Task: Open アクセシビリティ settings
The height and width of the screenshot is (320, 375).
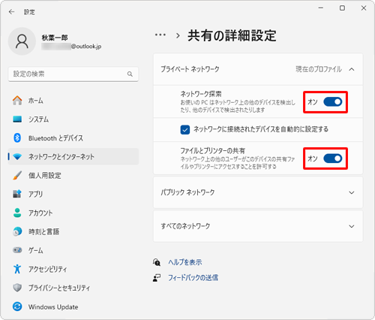Action: tap(73, 269)
